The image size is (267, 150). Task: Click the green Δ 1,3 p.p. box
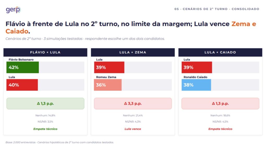point(45,104)
